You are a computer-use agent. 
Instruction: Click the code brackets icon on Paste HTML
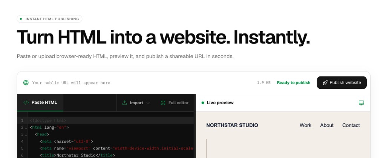tap(26, 102)
